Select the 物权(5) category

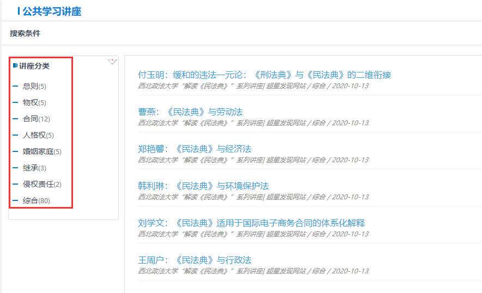tap(34, 102)
